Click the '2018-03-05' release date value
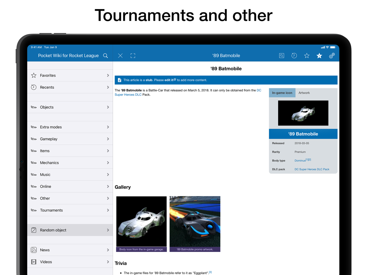The height and width of the screenshot is (275, 367). pyautogui.click(x=302, y=143)
